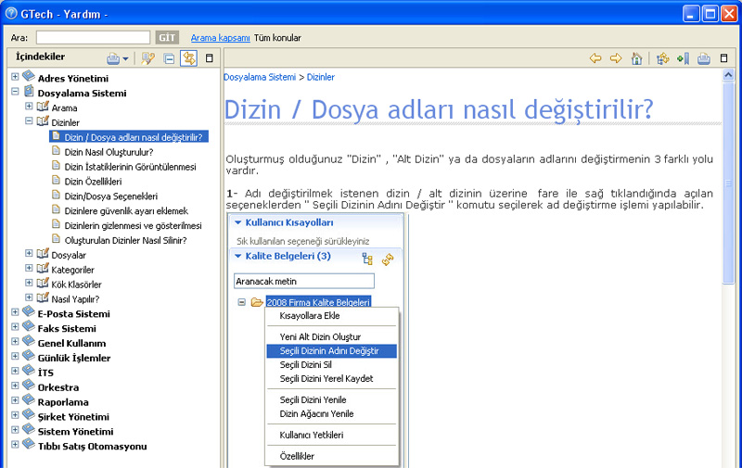This screenshot has width=742, height=468.
Task: Click the content scrollbar up arrow
Action: coord(728,75)
